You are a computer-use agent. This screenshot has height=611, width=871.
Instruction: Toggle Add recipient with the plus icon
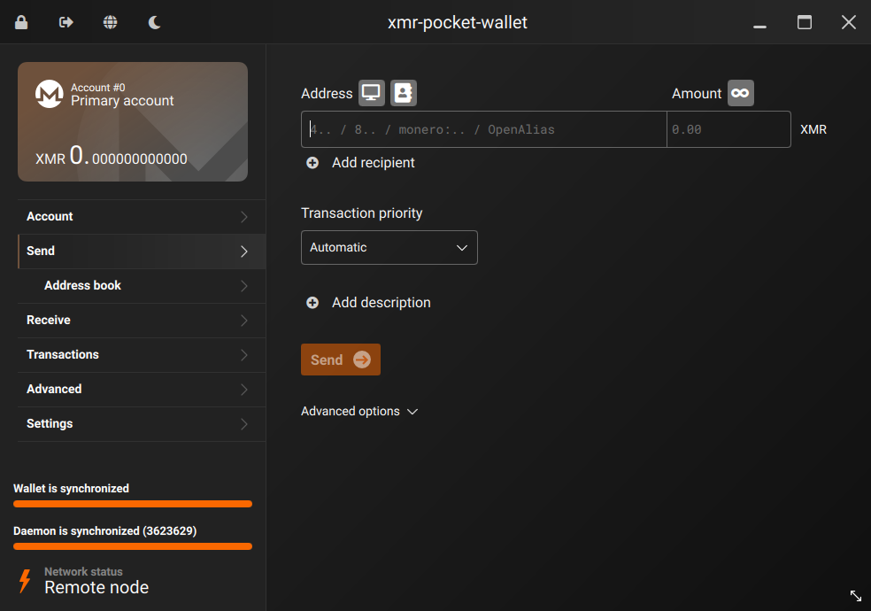click(312, 163)
